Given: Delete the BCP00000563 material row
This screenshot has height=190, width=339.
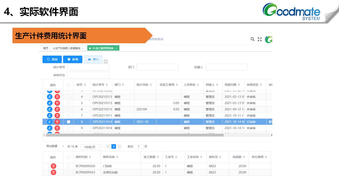Looking at the screenshot, I should point(53,172).
